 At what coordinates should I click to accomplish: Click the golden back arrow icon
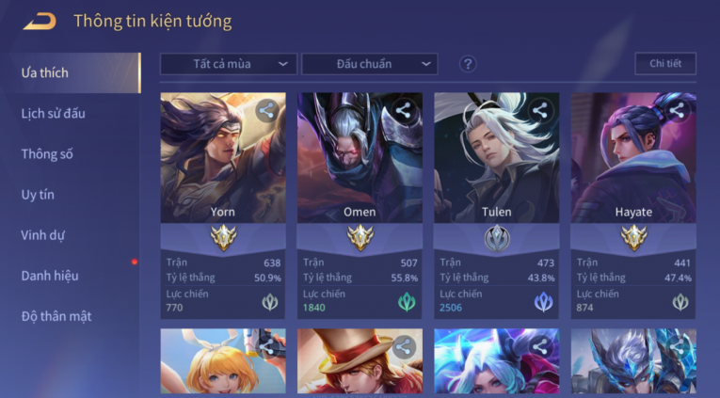[40, 21]
